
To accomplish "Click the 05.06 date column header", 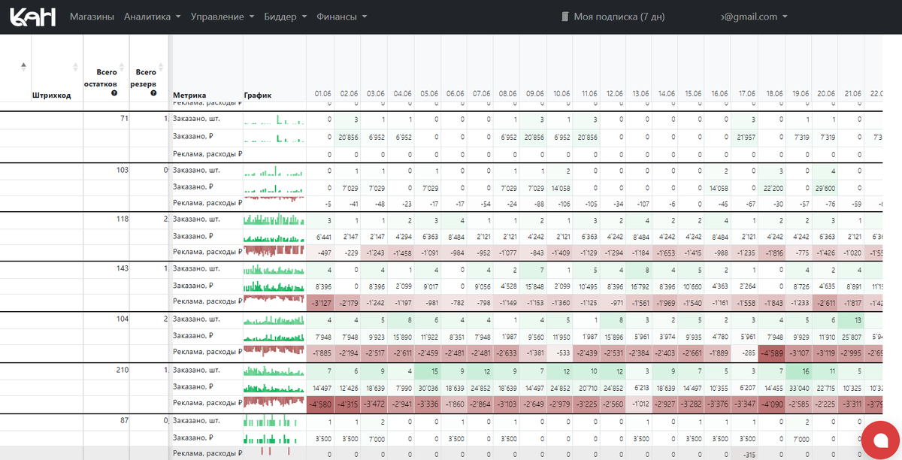I will tap(428, 94).
